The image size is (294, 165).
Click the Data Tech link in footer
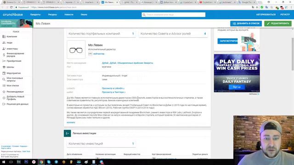[26, 151]
